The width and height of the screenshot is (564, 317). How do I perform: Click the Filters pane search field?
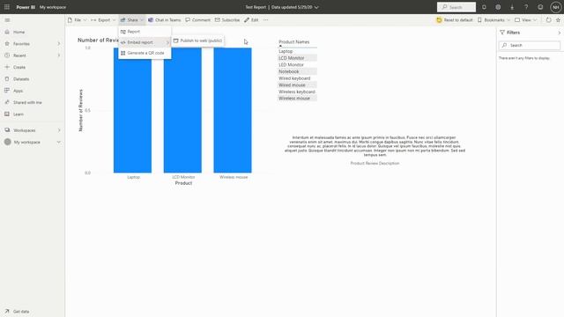tap(530, 45)
